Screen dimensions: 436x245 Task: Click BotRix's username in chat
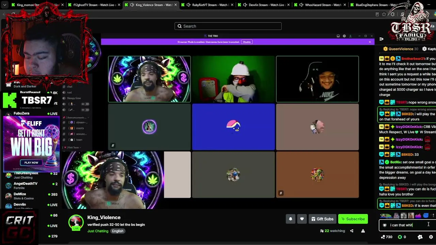395,162
